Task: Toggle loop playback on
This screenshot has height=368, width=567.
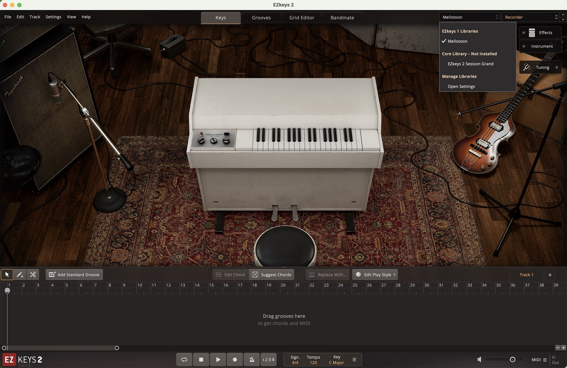Action: (x=184, y=359)
